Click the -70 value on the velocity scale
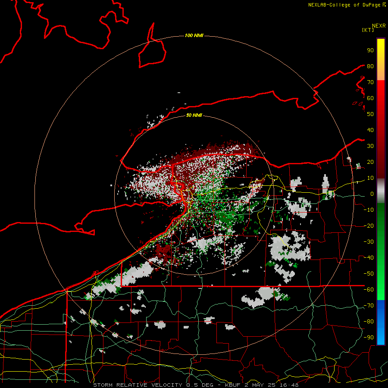Viewport: 388px width, 388px height. tap(369, 305)
